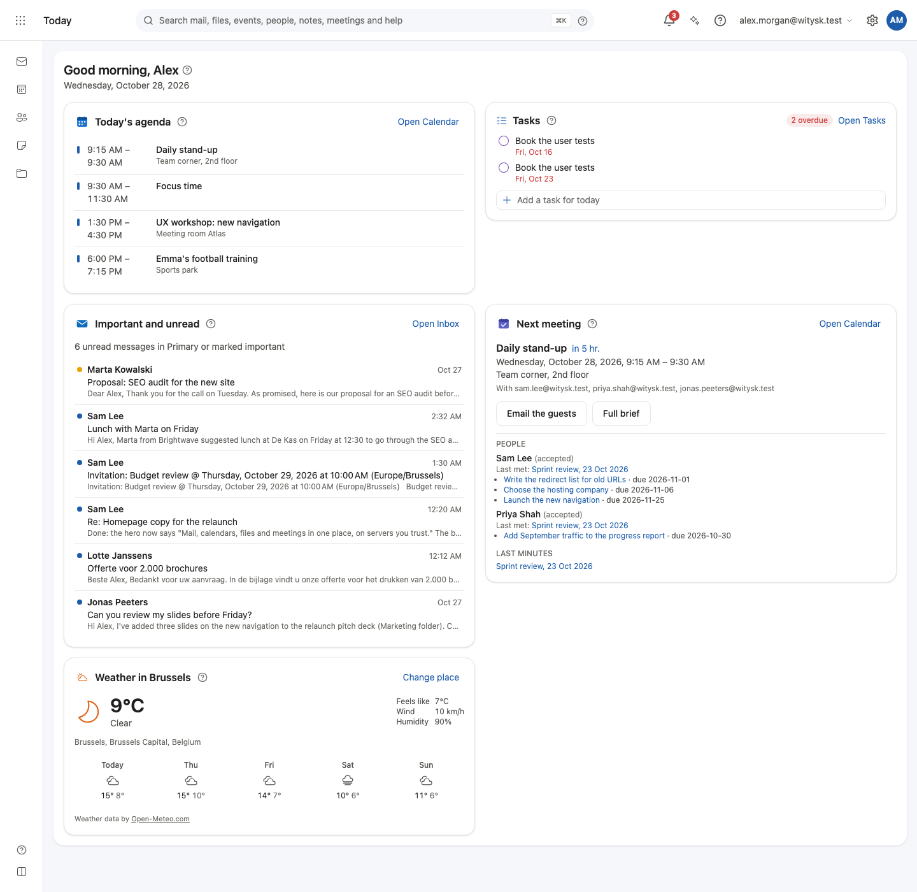This screenshot has height=892, width=917.
Task: Click Change place in weather card
Action: [430, 677]
